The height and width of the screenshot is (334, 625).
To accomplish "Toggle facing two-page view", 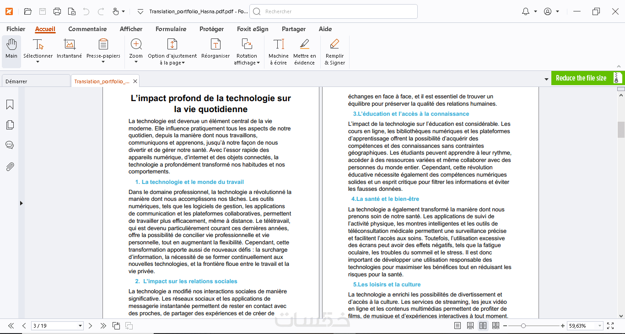I will click(x=483, y=326).
